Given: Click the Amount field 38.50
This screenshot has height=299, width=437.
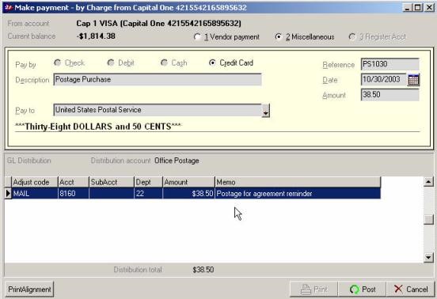Looking at the screenshot, I should tap(390, 95).
